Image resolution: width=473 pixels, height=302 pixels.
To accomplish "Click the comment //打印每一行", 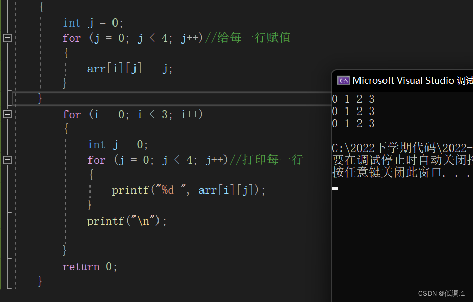I will click(x=266, y=160).
